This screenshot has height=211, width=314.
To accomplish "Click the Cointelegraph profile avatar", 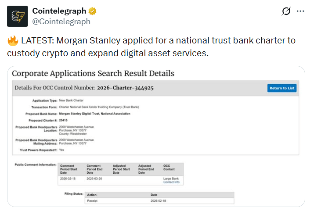I will [18, 16].
